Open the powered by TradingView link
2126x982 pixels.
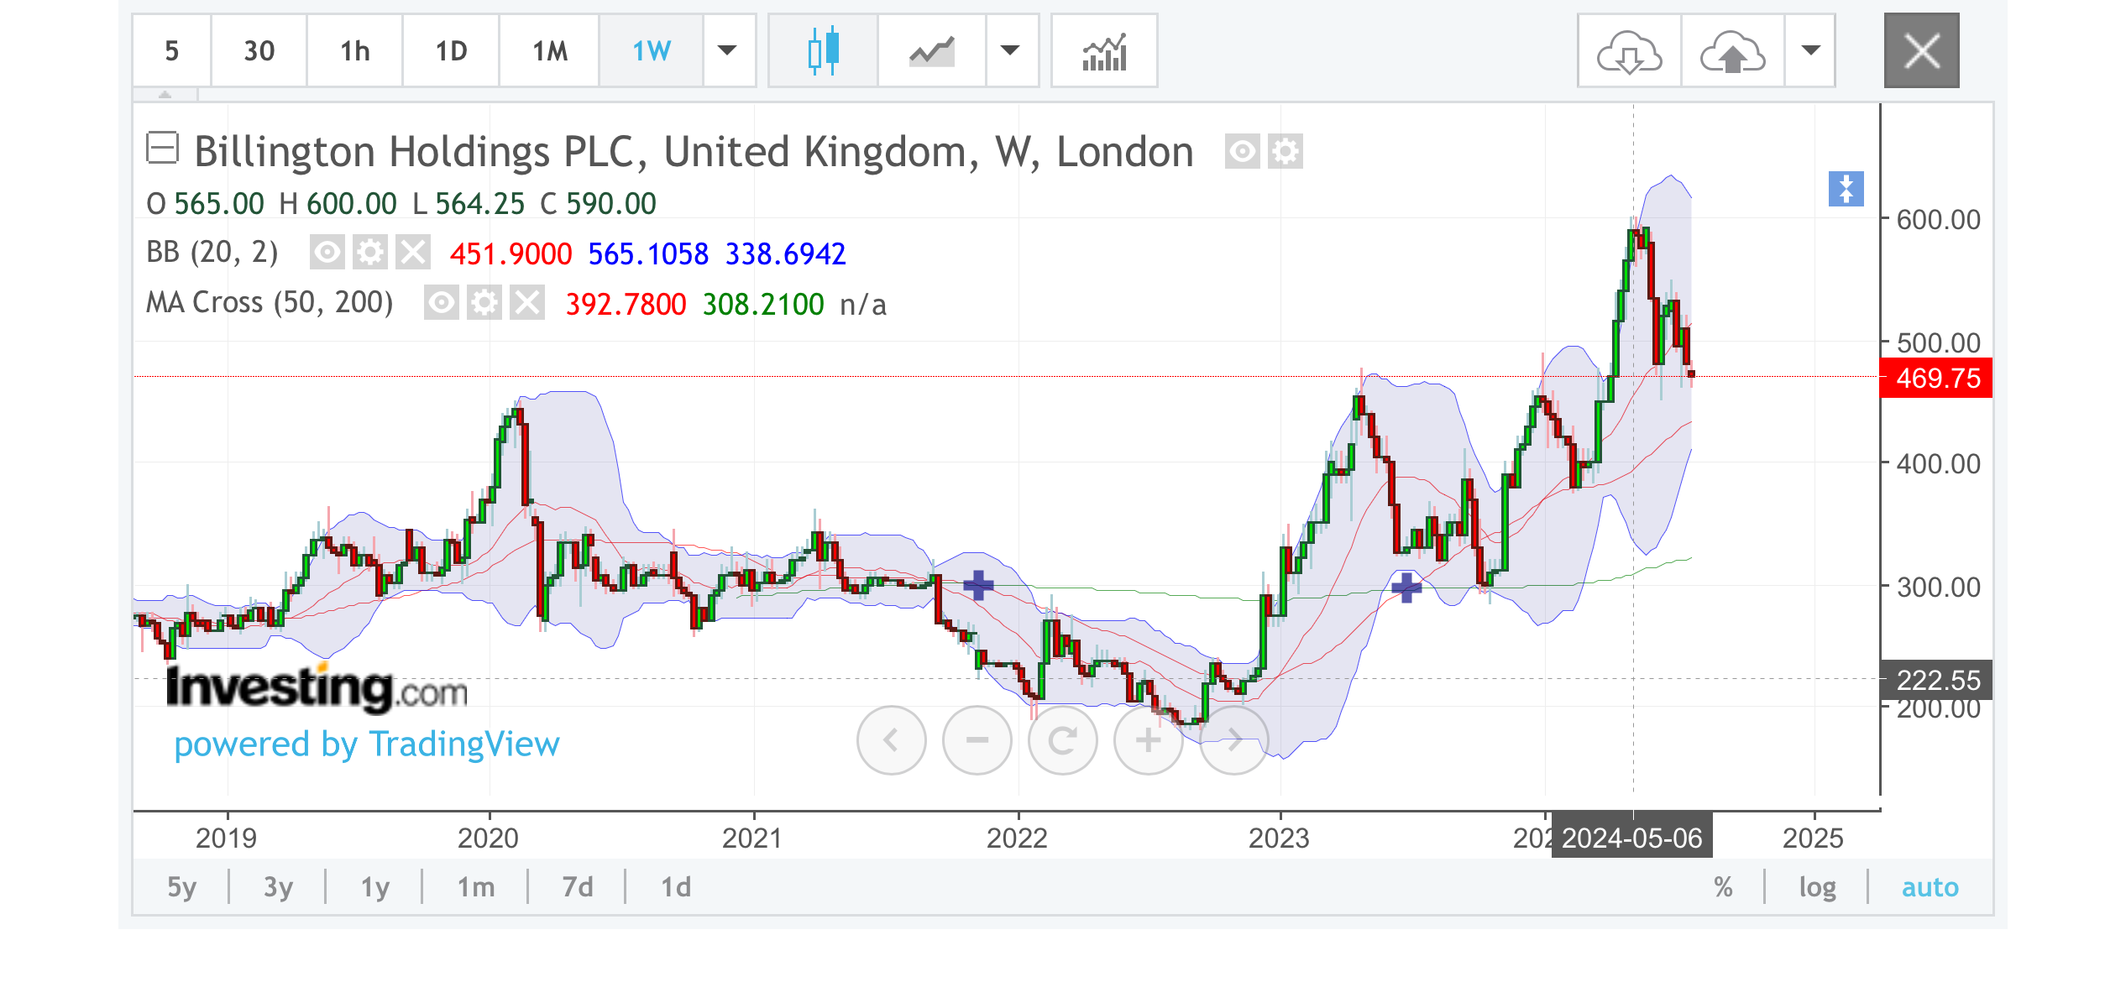pyautogui.click(x=367, y=744)
